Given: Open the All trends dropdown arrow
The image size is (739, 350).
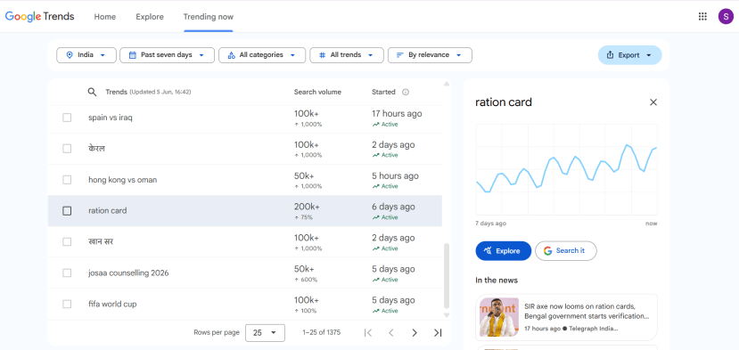Looking at the screenshot, I should click(x=370, y=55).
